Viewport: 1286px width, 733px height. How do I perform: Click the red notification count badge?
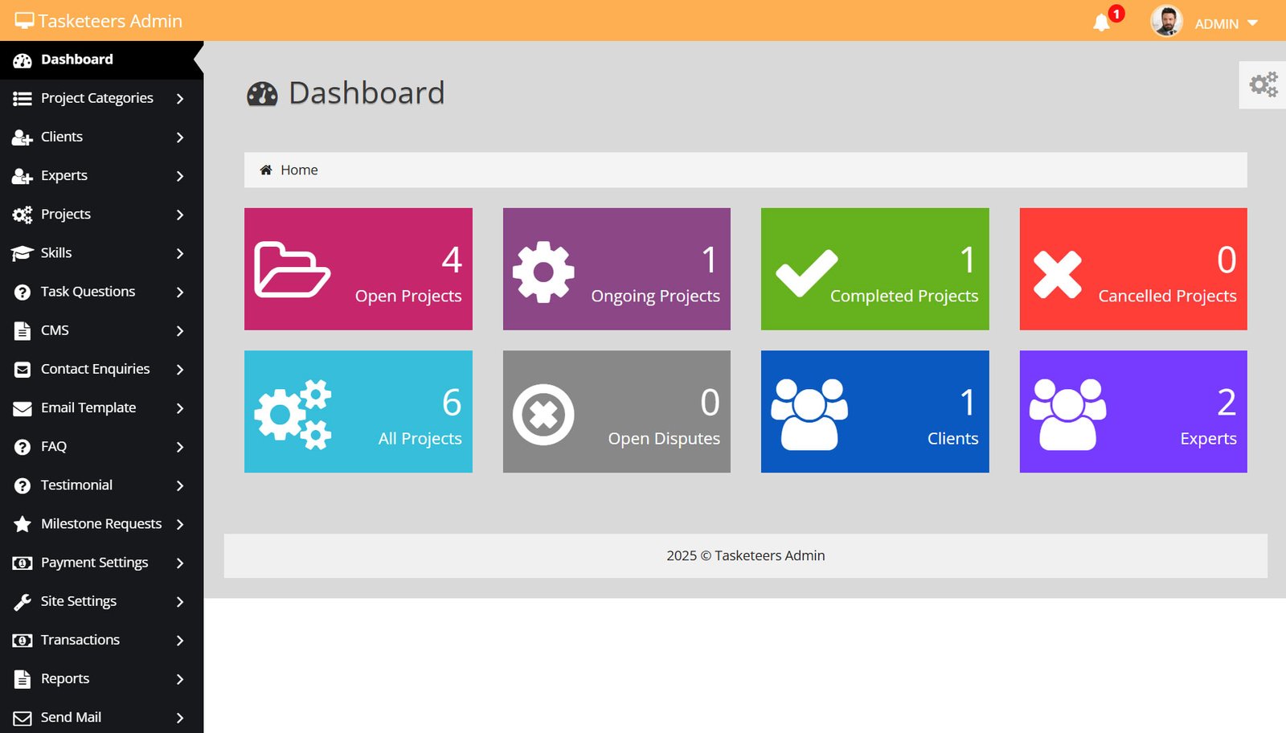tap(1116, 14)
